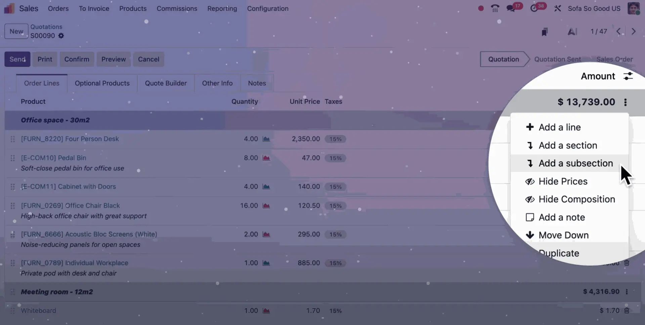Click the 2,350.00 unit price cell
This screenshot has height=325, width=645.
pos(306,139)
